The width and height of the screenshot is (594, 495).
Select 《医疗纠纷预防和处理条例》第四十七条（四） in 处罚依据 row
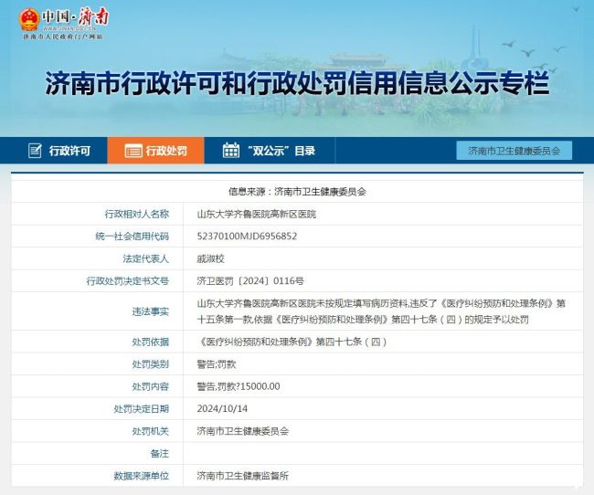[292, 342]
